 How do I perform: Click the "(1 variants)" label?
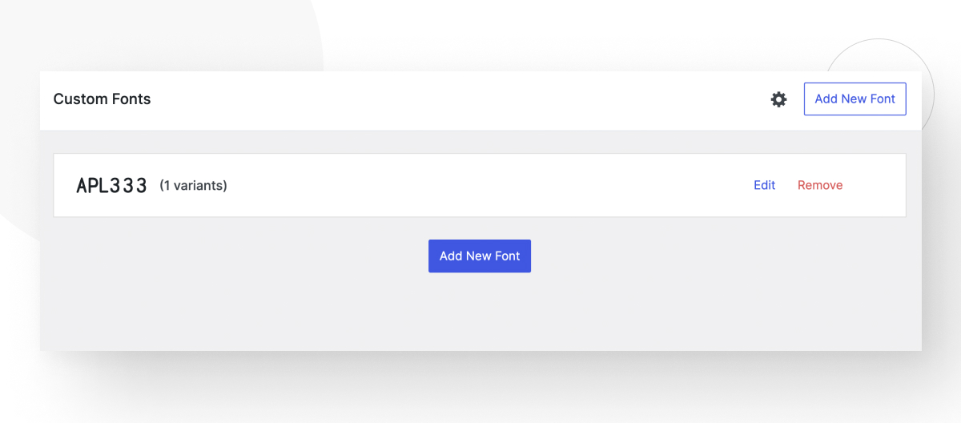(x=193, y=186)
